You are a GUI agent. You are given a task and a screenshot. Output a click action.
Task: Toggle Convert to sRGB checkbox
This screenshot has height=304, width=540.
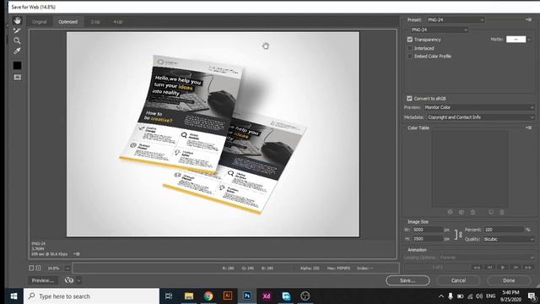click(409, 99)
